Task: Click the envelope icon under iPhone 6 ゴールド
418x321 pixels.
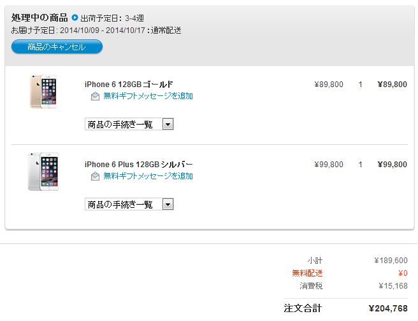Action: click(95, 96)
